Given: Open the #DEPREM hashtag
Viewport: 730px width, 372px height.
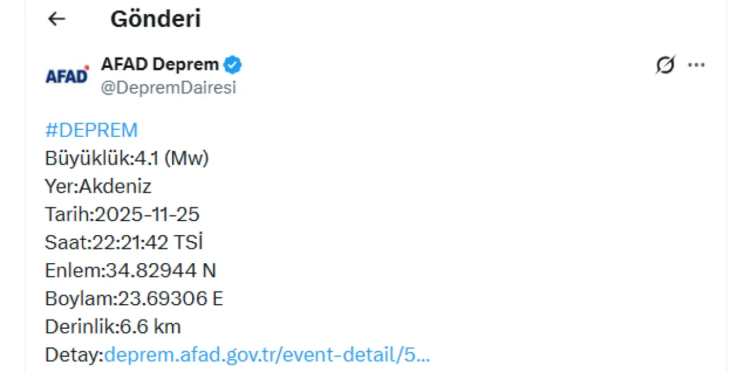Looking at the screenshot, I should (x=91, y=130).
